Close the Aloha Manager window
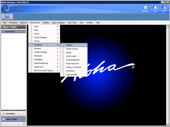 tap(168, 2)
